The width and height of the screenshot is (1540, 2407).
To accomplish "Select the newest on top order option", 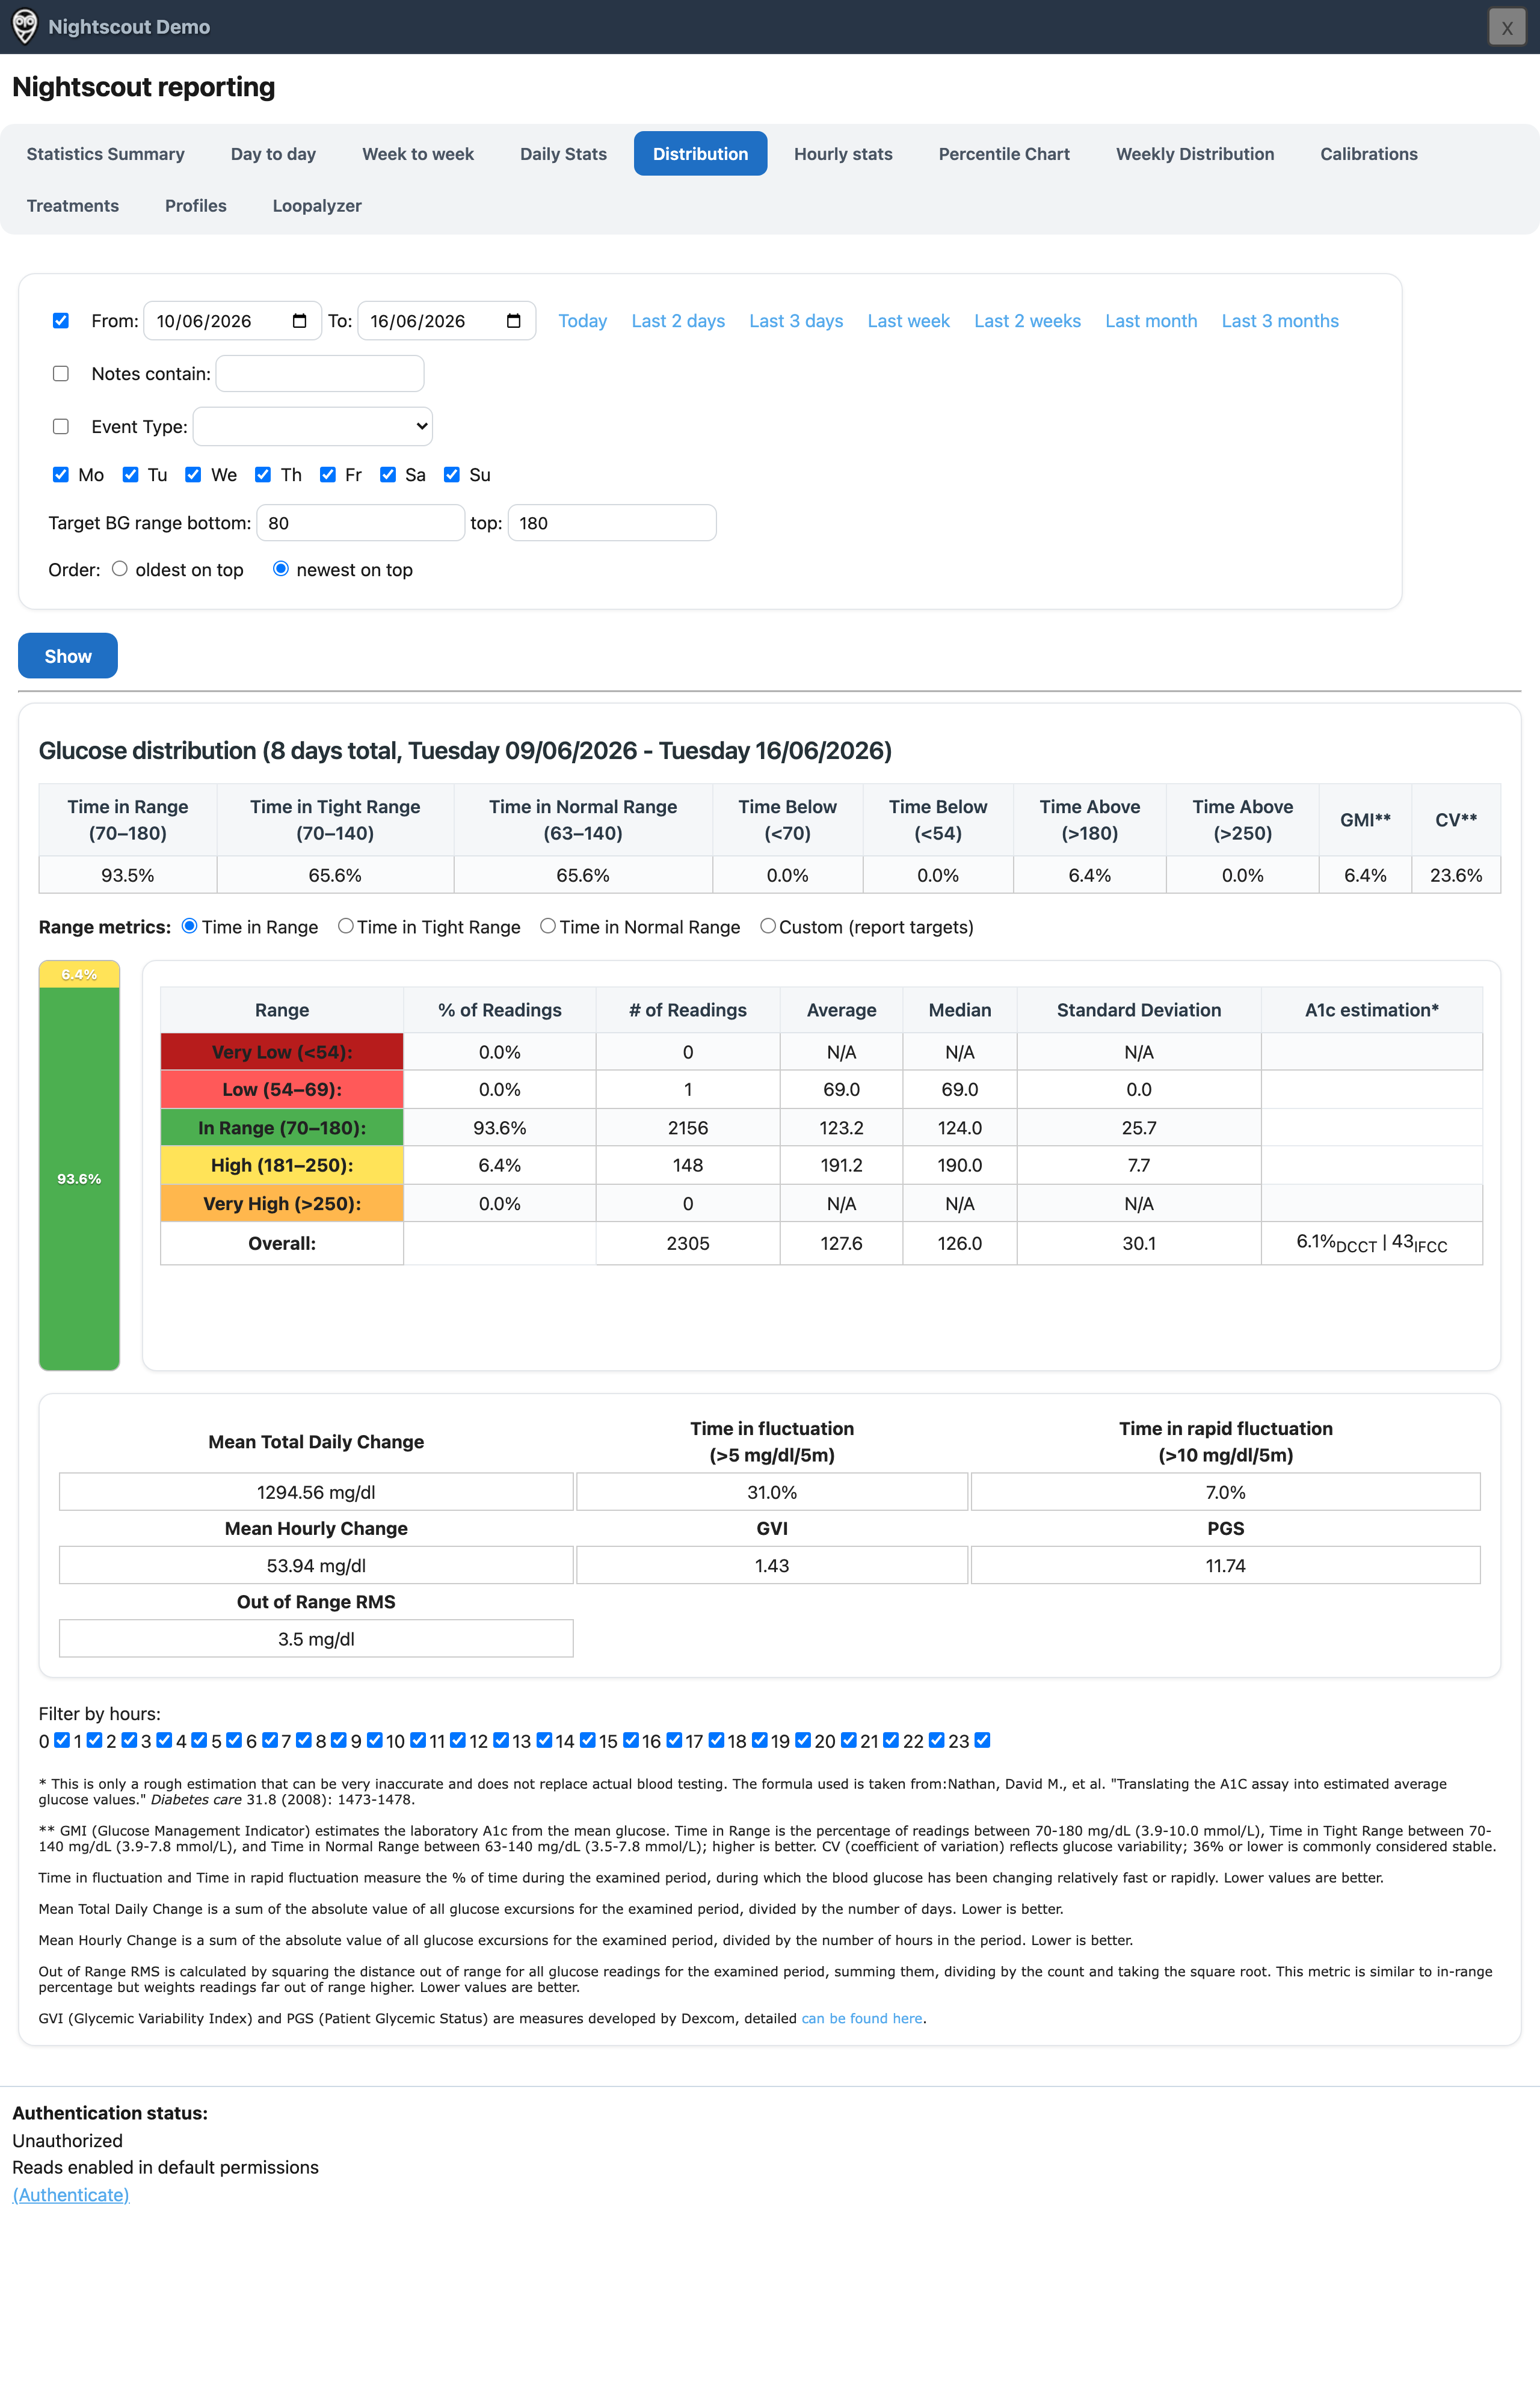I will [x=281, y=569].
